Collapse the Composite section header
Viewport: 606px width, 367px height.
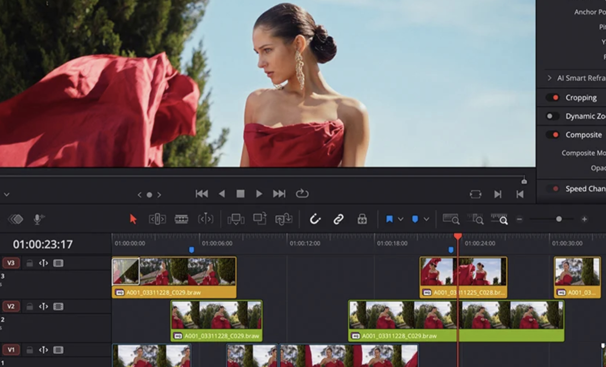[584, 135]
